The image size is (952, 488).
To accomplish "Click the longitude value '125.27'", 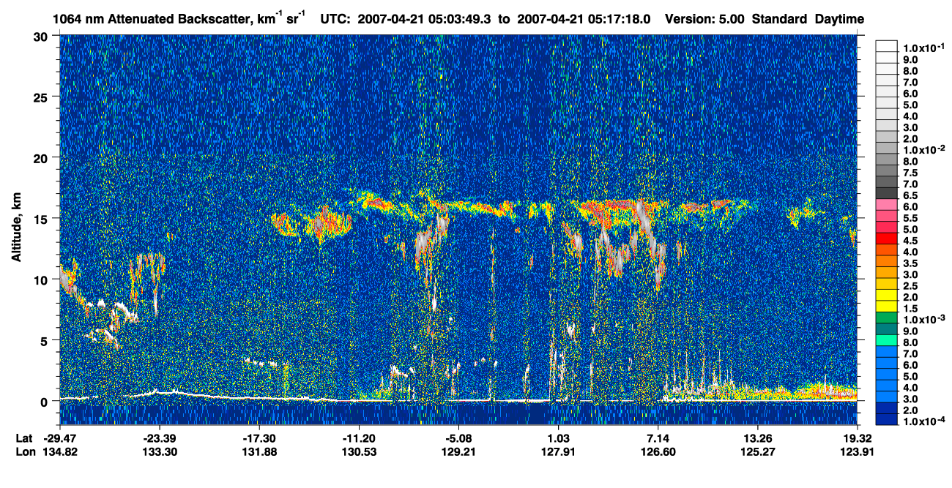I will tap(758, 451).
